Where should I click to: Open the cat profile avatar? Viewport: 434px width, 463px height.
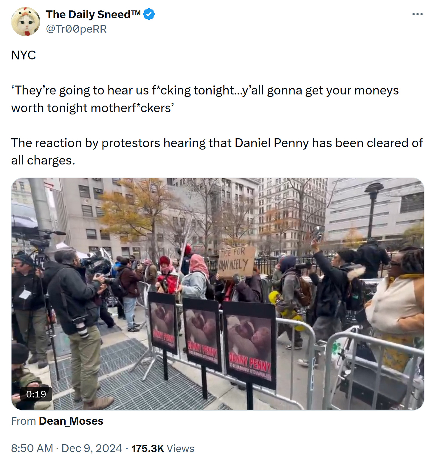[x=26, y=21]
